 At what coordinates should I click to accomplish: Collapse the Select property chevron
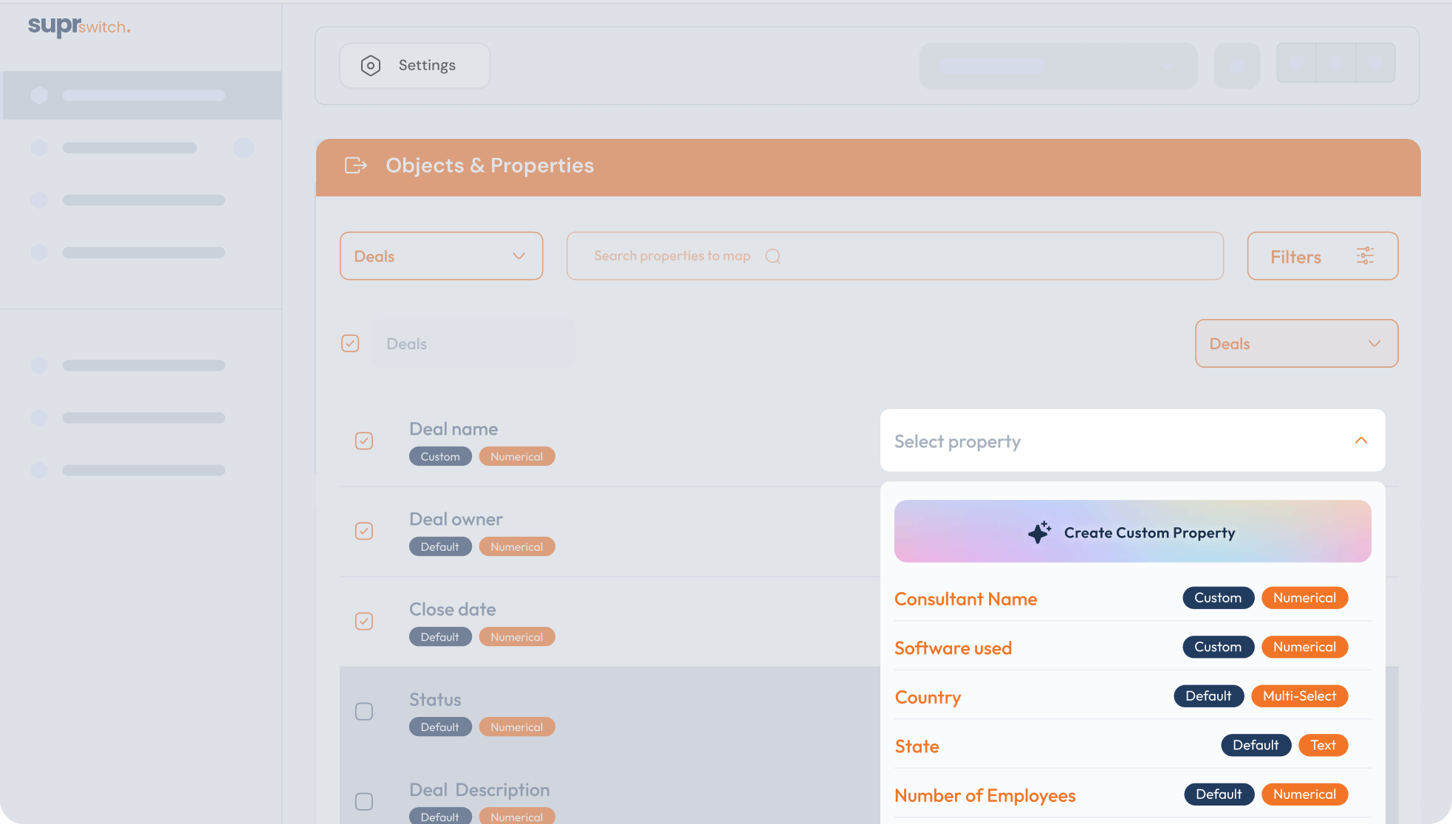(x=1361, y=441)
